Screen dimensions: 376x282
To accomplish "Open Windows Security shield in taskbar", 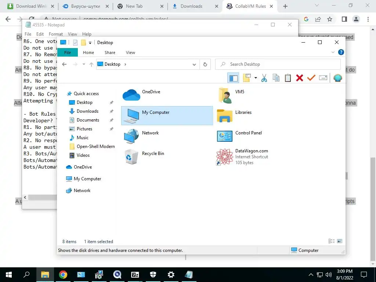I will (153, 275).
